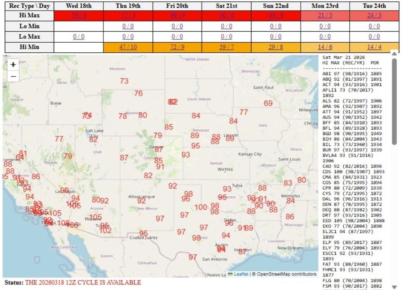This screenshot has height=290, width=412.
Task: Click the 100 temperature reading in Oklahoma
Action: coord(201,207)
